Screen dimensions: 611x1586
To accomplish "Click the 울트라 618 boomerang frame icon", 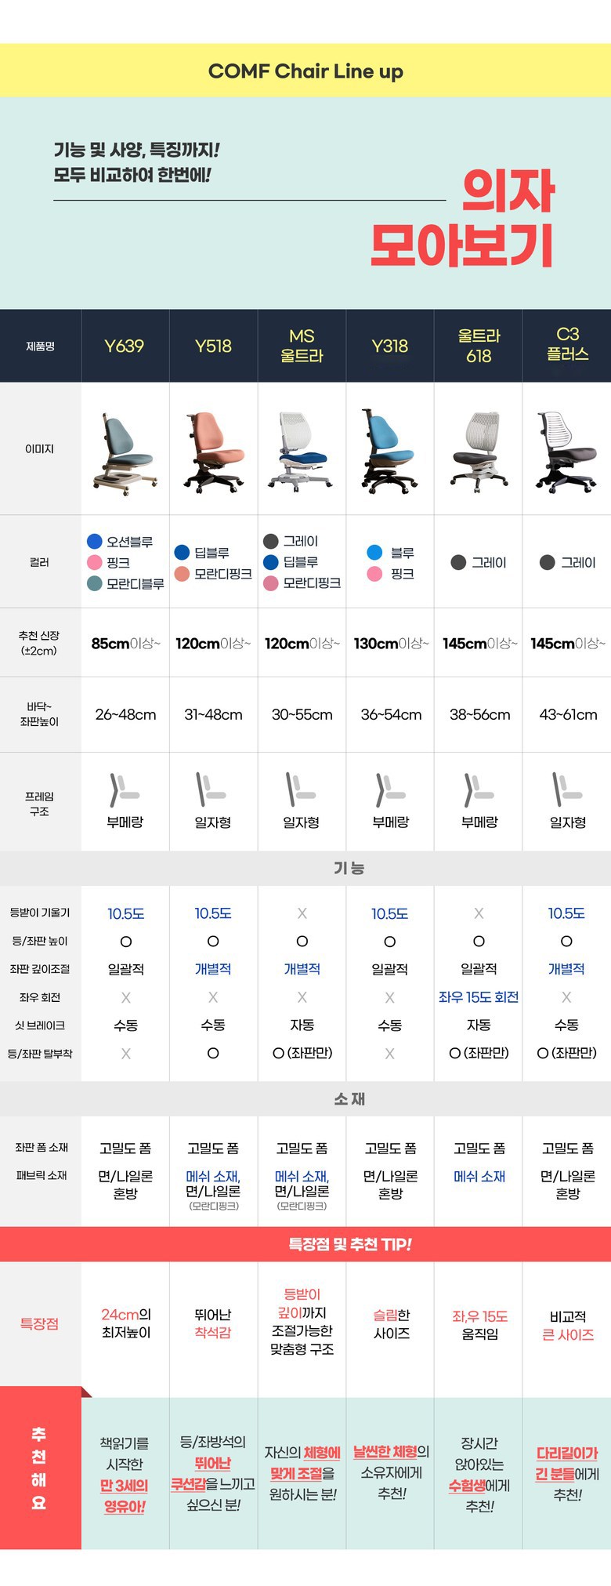I will coord(479,790).
